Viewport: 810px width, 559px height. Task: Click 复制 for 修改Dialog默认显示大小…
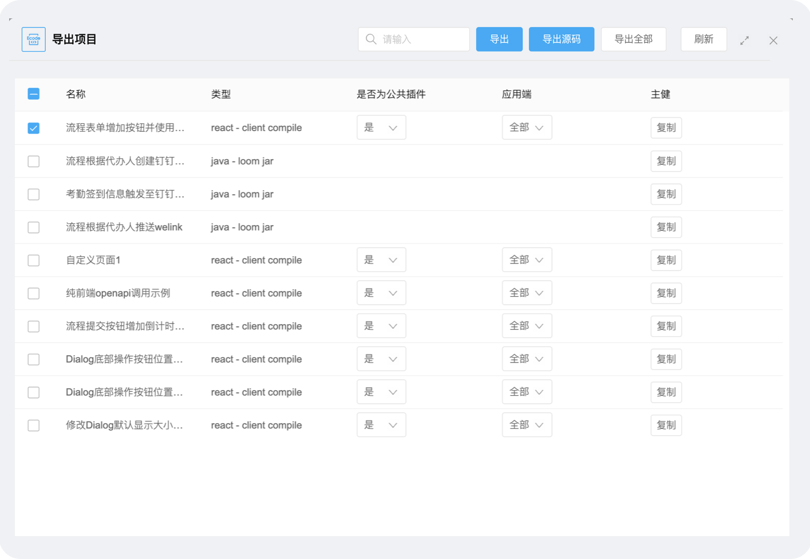pyautogui.click(x=666, y=426)
